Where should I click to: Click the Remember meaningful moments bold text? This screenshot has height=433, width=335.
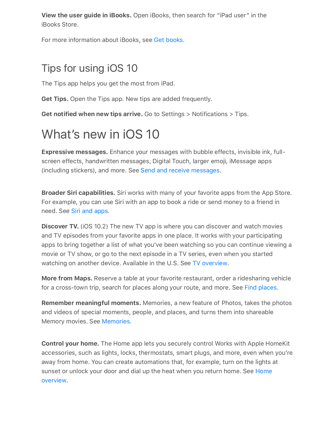pos(91,303)
